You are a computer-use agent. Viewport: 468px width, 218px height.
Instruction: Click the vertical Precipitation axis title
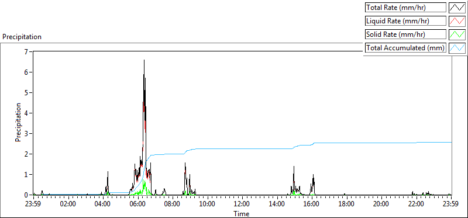click(18, 122)
